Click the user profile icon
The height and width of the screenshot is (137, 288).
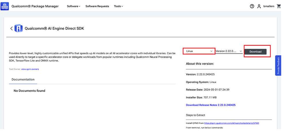click(x=259, y=6)
